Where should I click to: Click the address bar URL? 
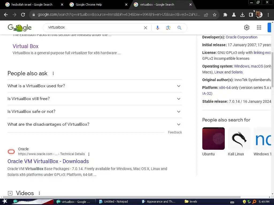tap(119, 15)
